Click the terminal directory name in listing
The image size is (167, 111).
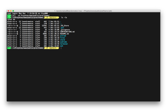coord(64,44)
